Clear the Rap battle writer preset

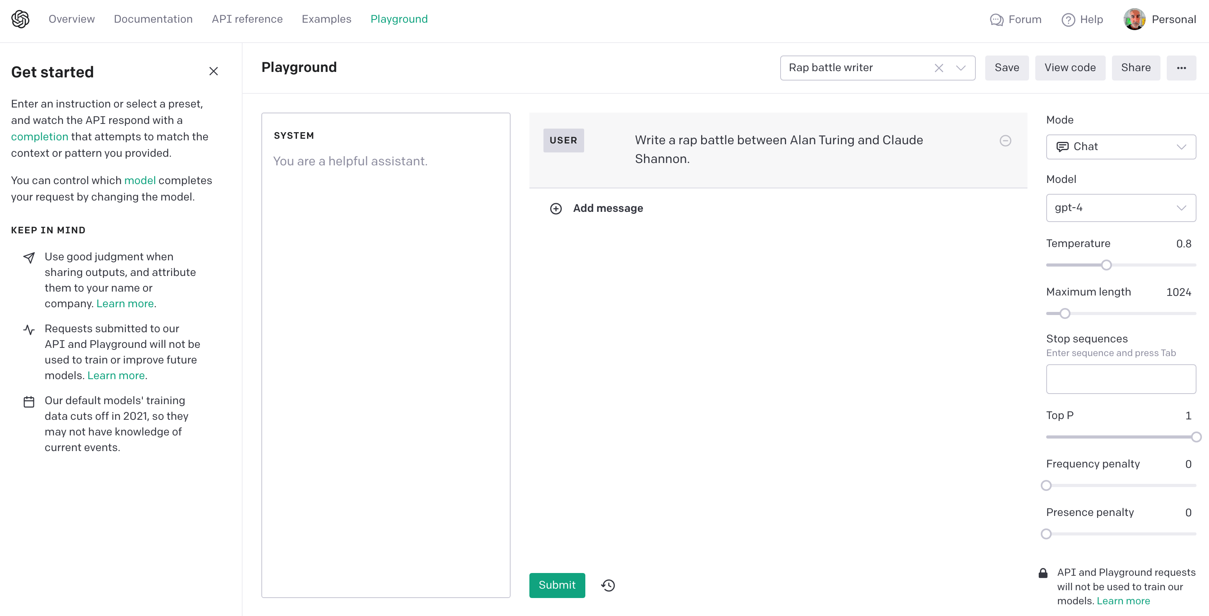[939, 68]
